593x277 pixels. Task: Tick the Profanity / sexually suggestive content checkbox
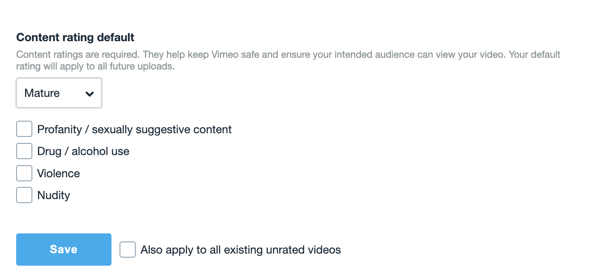(24, 129)
